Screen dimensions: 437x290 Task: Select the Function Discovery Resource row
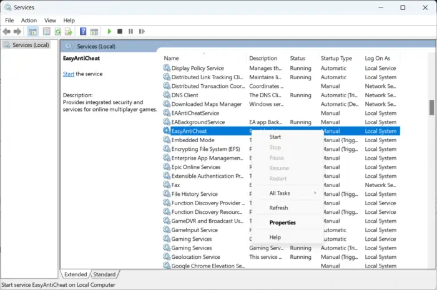pyautogui.click(x=281, y=212)
